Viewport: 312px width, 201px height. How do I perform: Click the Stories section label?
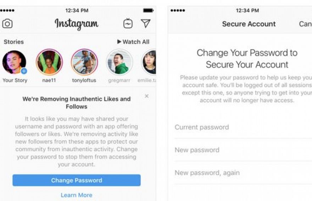14,42
